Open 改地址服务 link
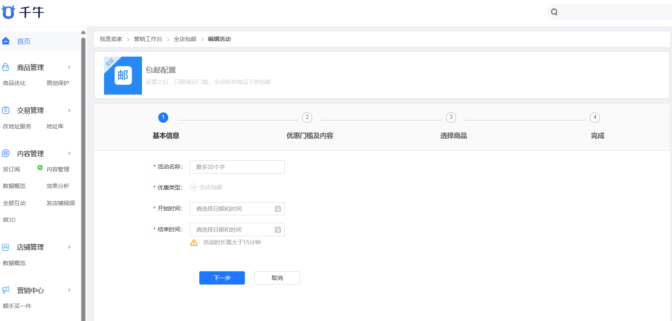The height and width of the screenshot is (321, 672). point(17,127)
